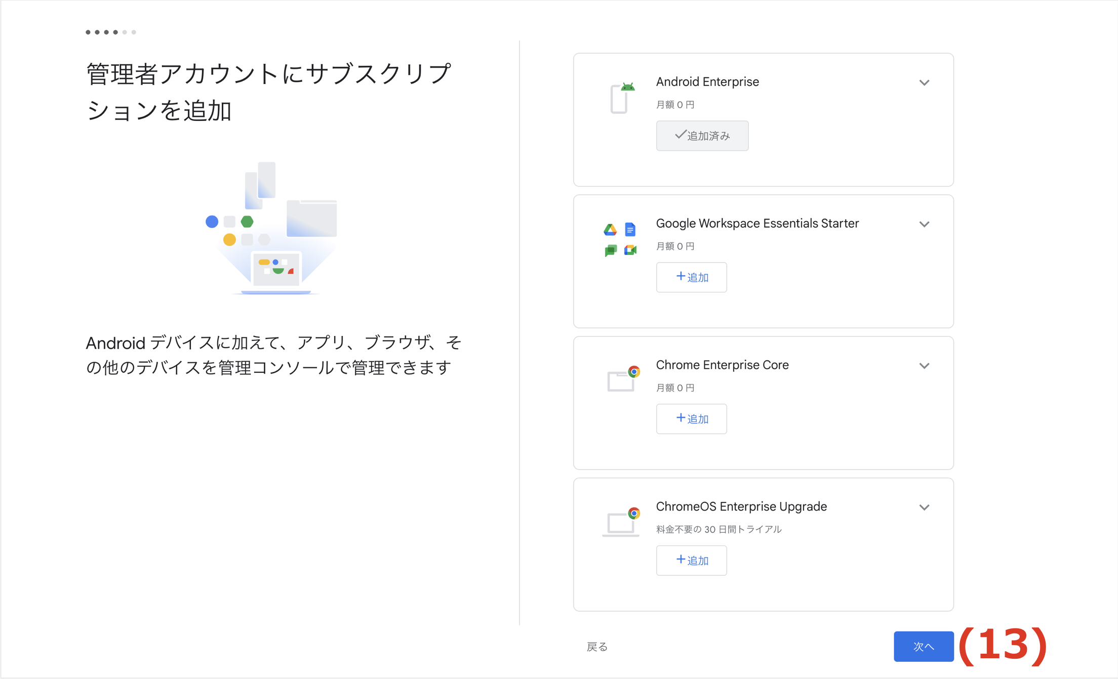Viewport: 1118px width, 679px height.
Task: Click the Chrome Enterprise Core browser icon
Action: (623, 378)
